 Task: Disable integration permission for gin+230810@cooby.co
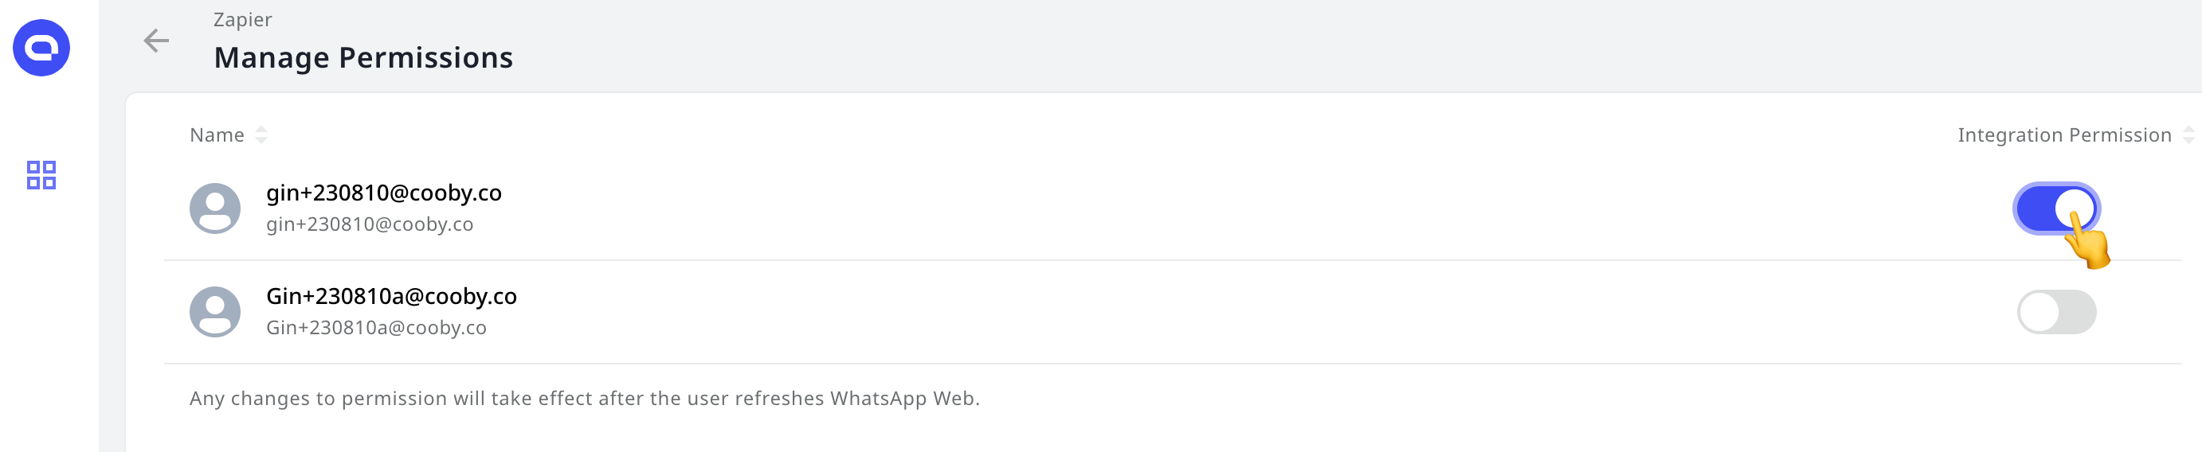tap(2056, 208)
